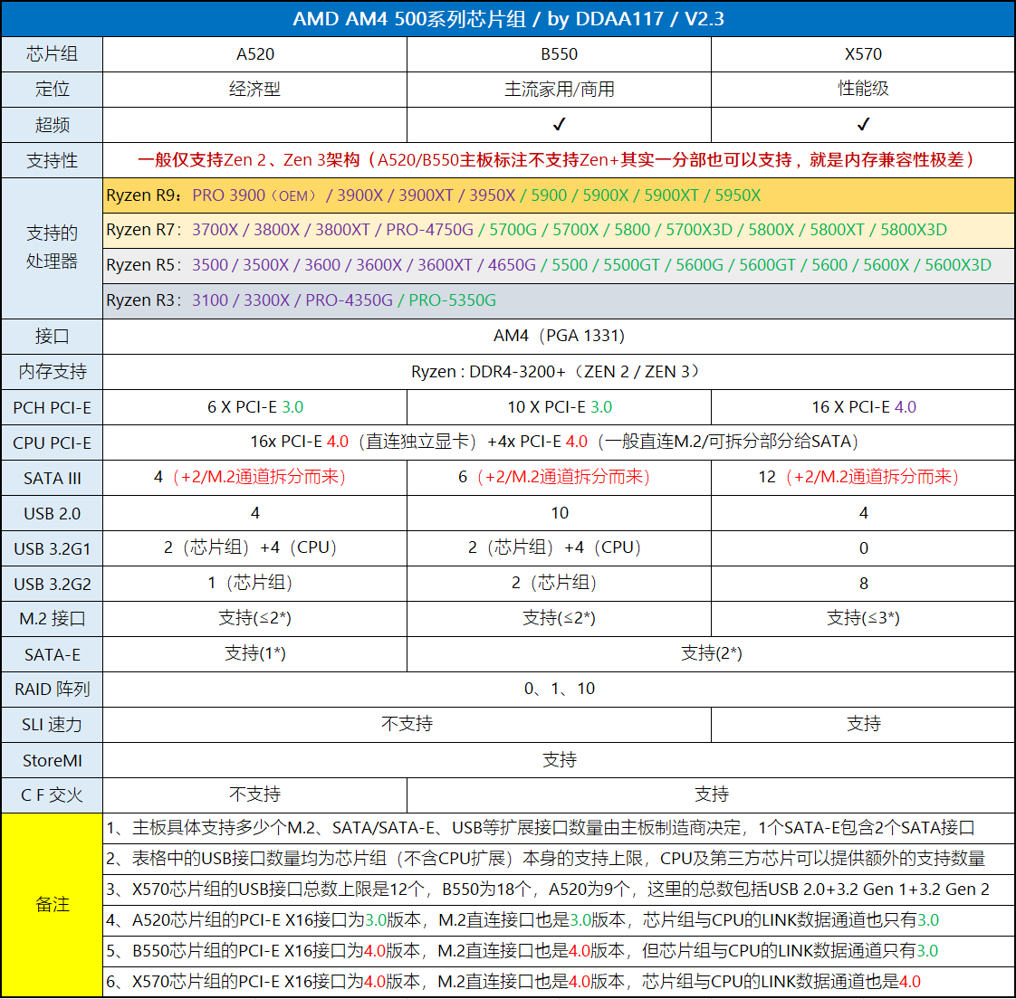
Task: Click the '定位' row label
Action: tap(52, 90)
